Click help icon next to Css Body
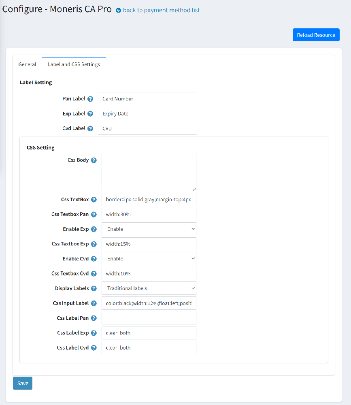The width and height of the screenshot is (351, 405). point(94,160)
